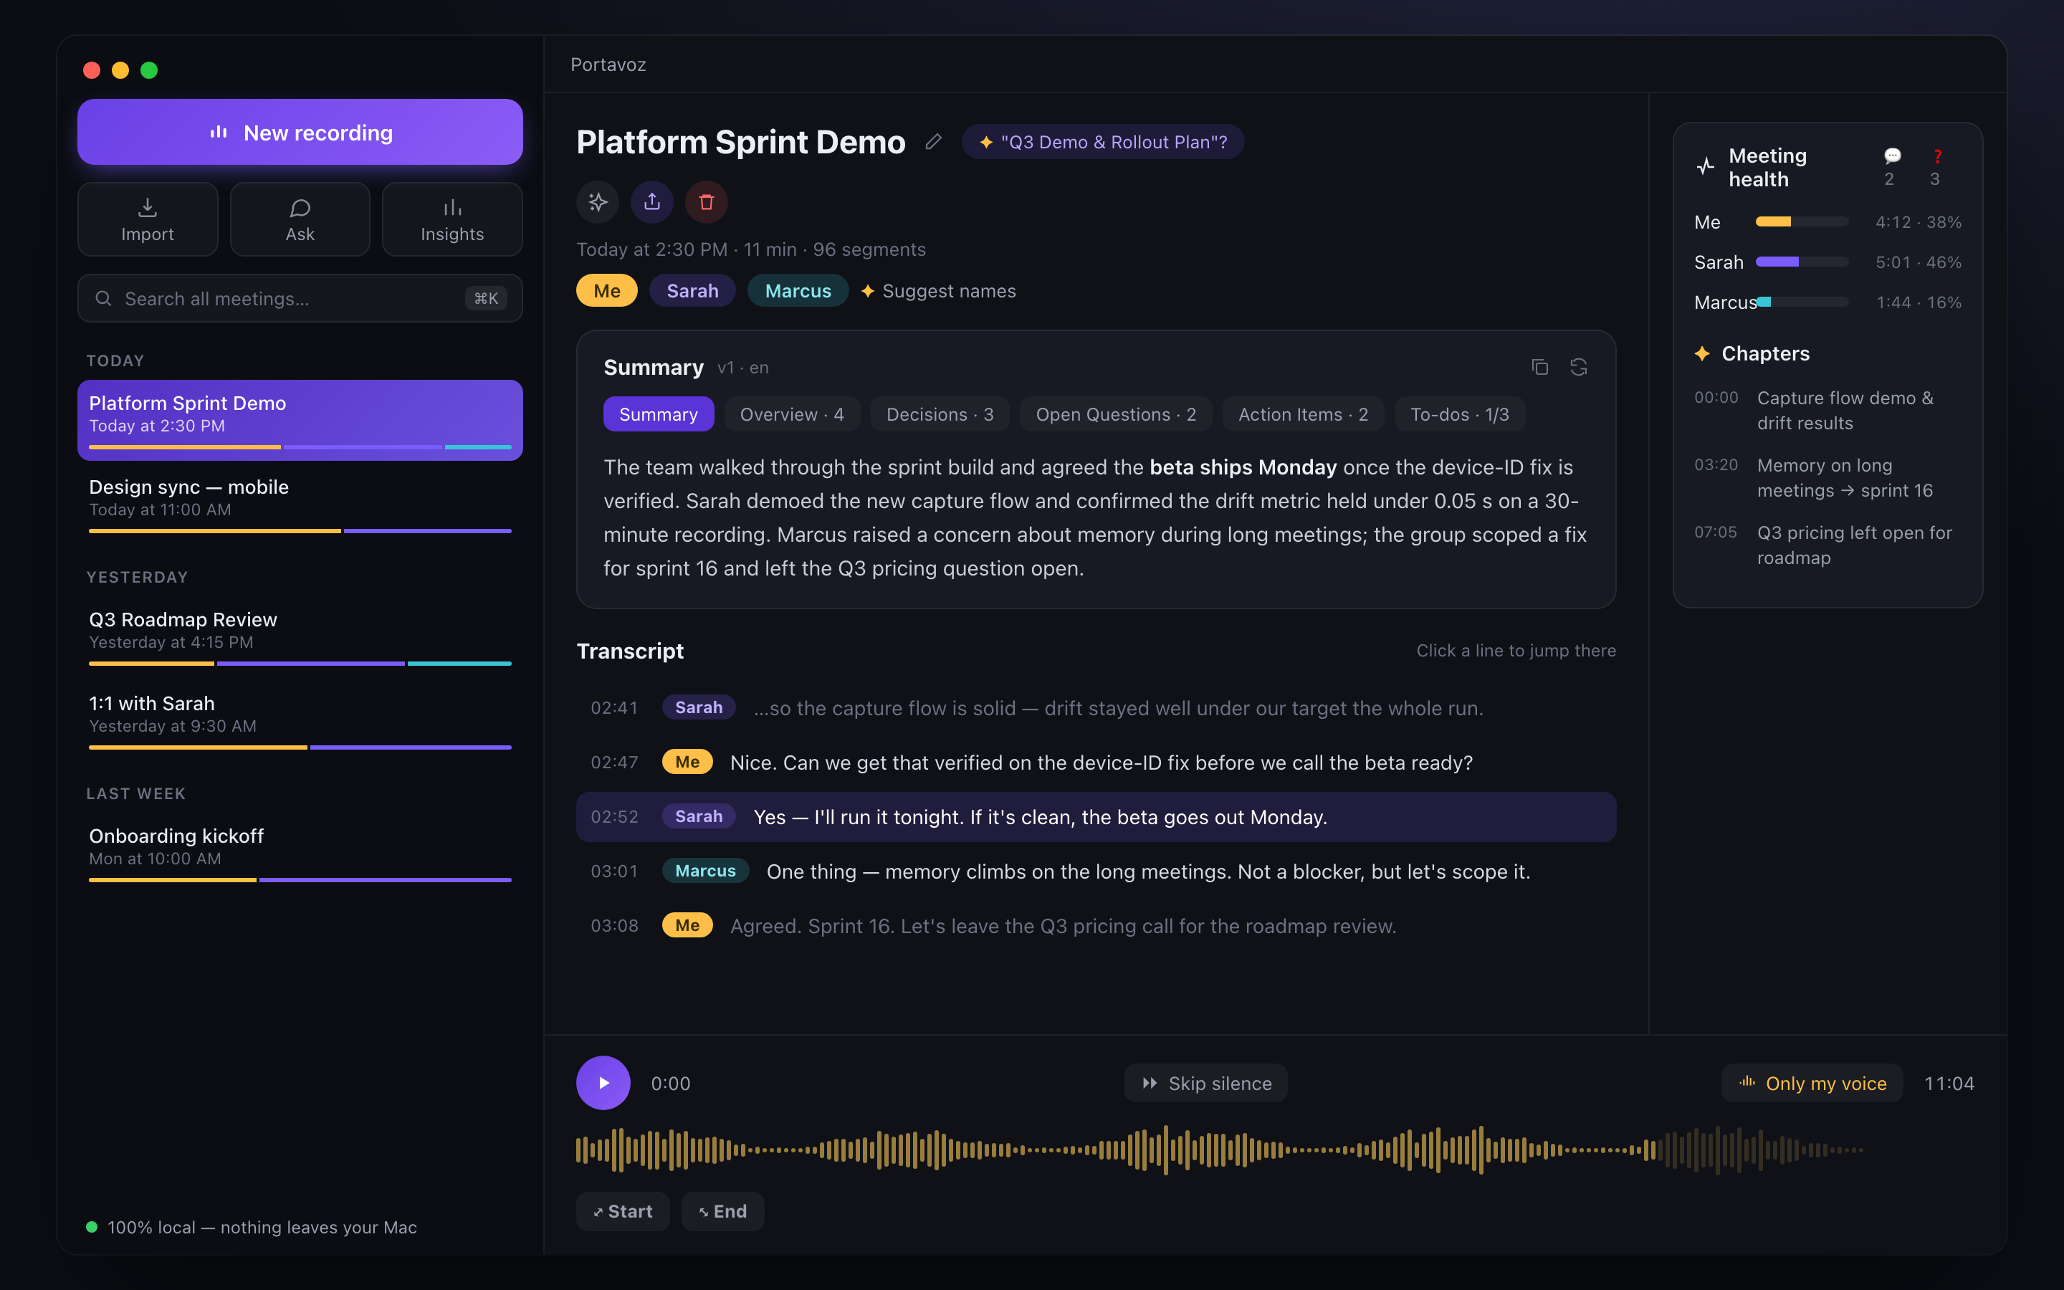Click Suggest names

tap(938, 291)
